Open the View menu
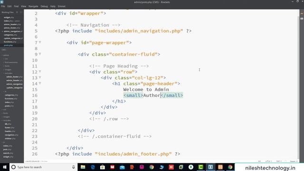Screen dimensions: 304x171 23,6
